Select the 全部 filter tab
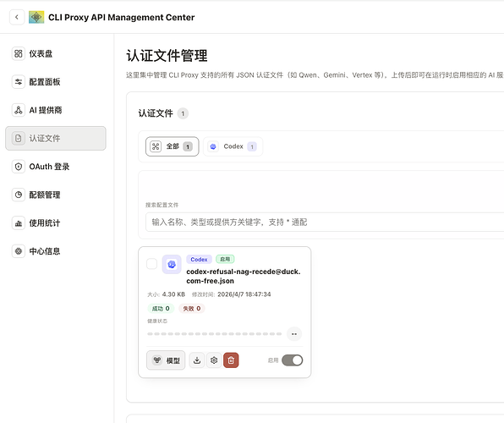504x423 pixels. pos(172,146)
